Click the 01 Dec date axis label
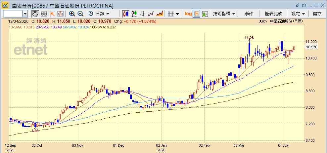Viewport: 327px width, 153px height. click(119, 145)
